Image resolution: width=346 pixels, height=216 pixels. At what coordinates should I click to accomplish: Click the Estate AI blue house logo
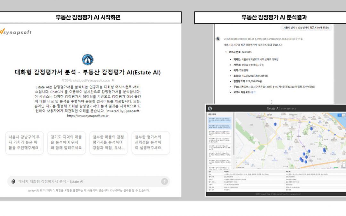(87, 60)
